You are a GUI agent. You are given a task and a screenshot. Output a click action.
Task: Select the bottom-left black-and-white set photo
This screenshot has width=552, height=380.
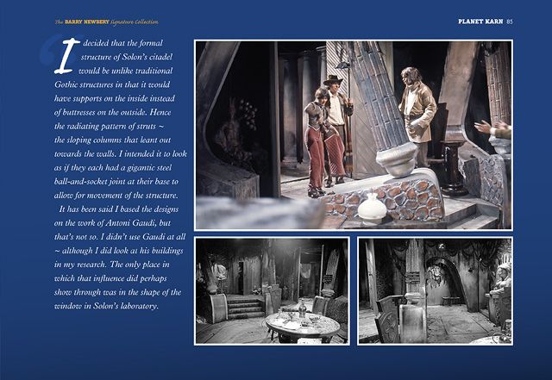click(x=272, y=290)
